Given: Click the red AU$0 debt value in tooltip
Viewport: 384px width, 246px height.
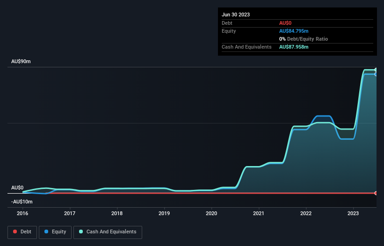Looking at the screenshot, I should coord(285,23).
